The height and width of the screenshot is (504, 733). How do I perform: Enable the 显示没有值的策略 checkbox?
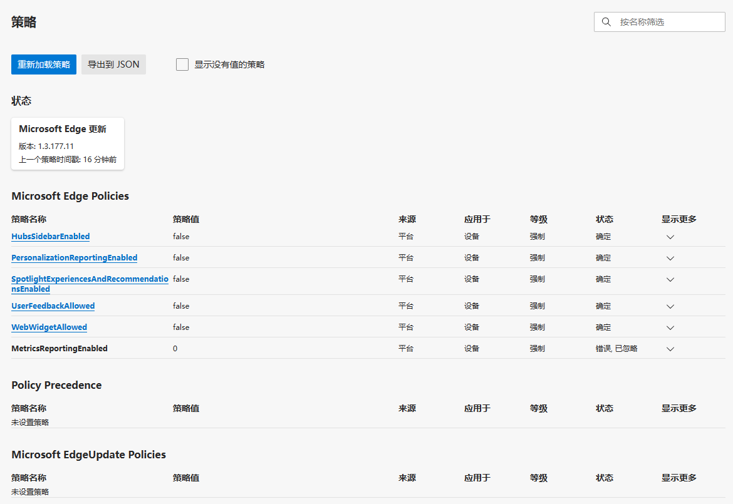182,64
